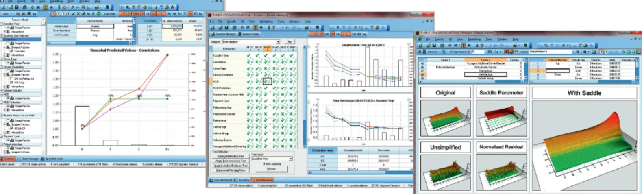Switch to Session Manager tab

click(x=224, y=34)
